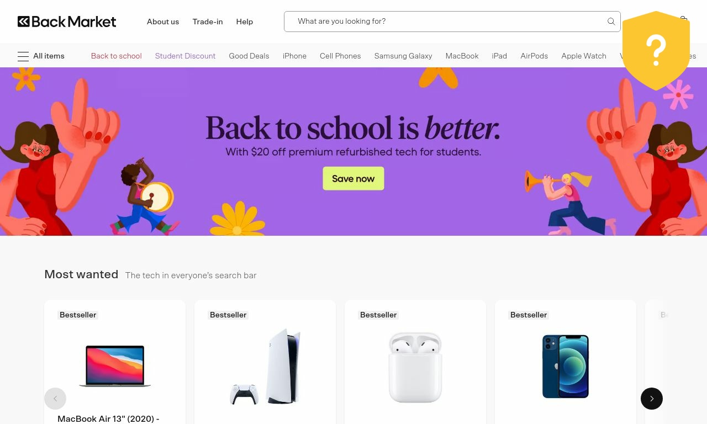This screenshot has width=707, height=424.
Task: Select the Good Deals category
Action: (x=249, y=56)
